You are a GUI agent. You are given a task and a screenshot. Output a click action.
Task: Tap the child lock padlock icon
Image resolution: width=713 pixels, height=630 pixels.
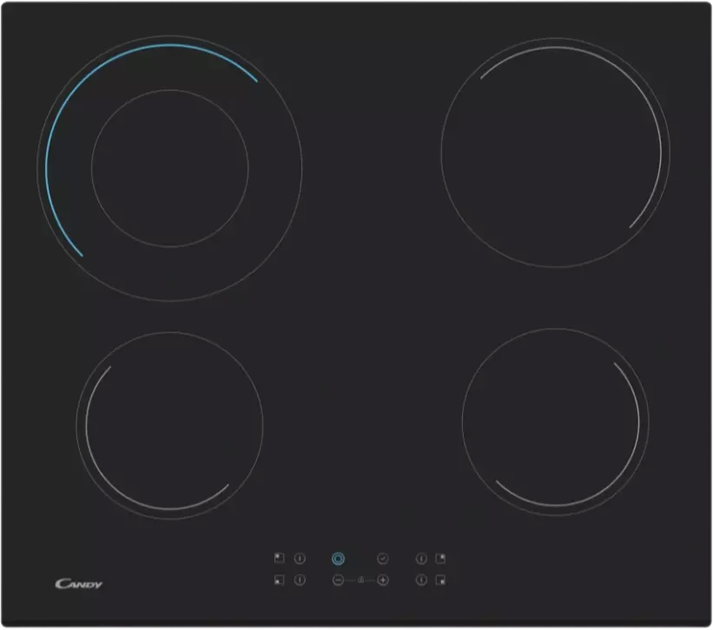[x=360, y=580]
